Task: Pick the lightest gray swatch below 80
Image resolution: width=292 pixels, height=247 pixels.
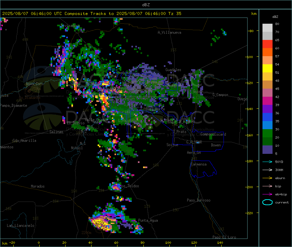Action: [x=267, y=28]
